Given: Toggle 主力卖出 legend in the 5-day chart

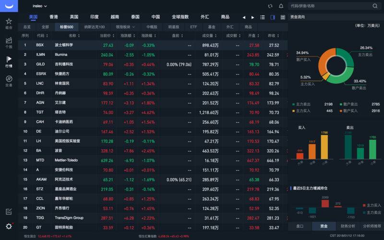Looking at the screenshot, I should (x=372, y=212).
